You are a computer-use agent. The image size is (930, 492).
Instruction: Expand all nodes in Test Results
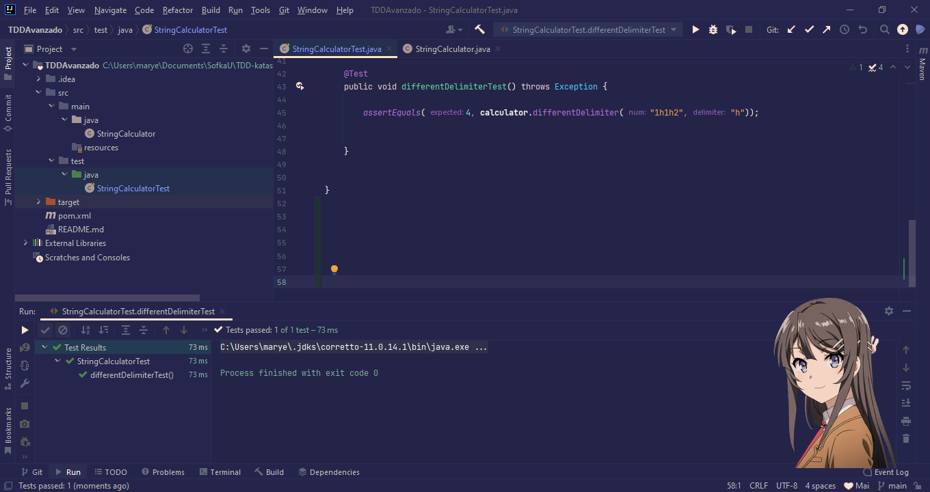pos(127,329)
